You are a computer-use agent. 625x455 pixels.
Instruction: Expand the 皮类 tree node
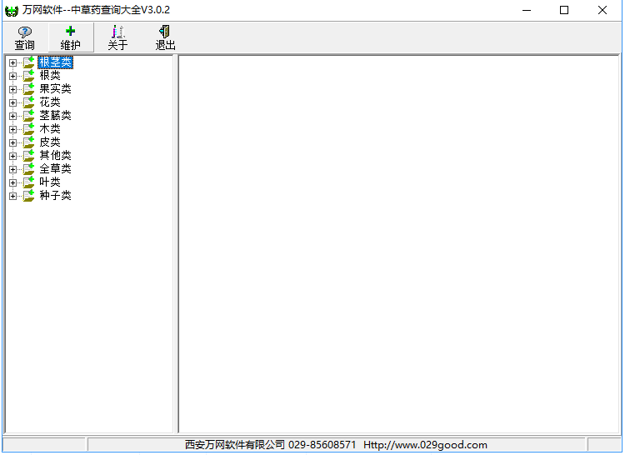(12, 142)
